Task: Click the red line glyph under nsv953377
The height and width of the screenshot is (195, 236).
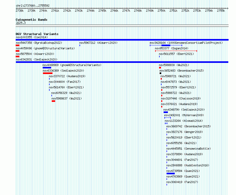Action: 176,51
